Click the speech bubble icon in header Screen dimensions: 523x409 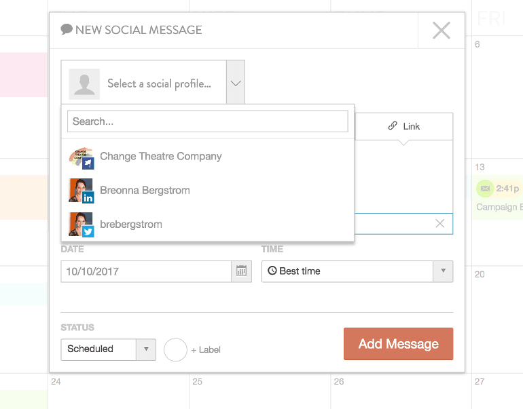coord(67,29)
